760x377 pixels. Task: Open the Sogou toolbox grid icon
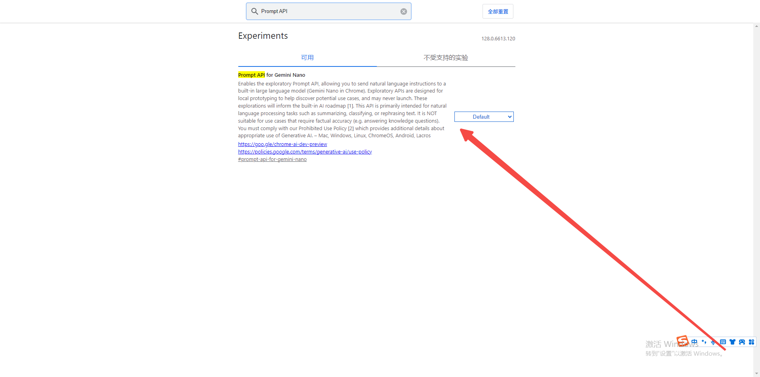(x=751, y=342)
